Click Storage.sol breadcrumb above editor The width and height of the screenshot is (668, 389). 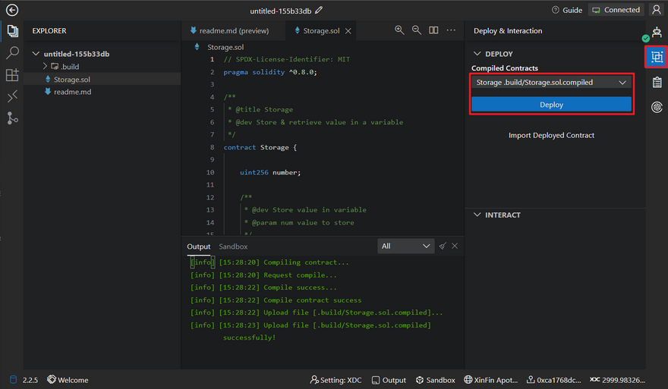click(x=225, y=47)
